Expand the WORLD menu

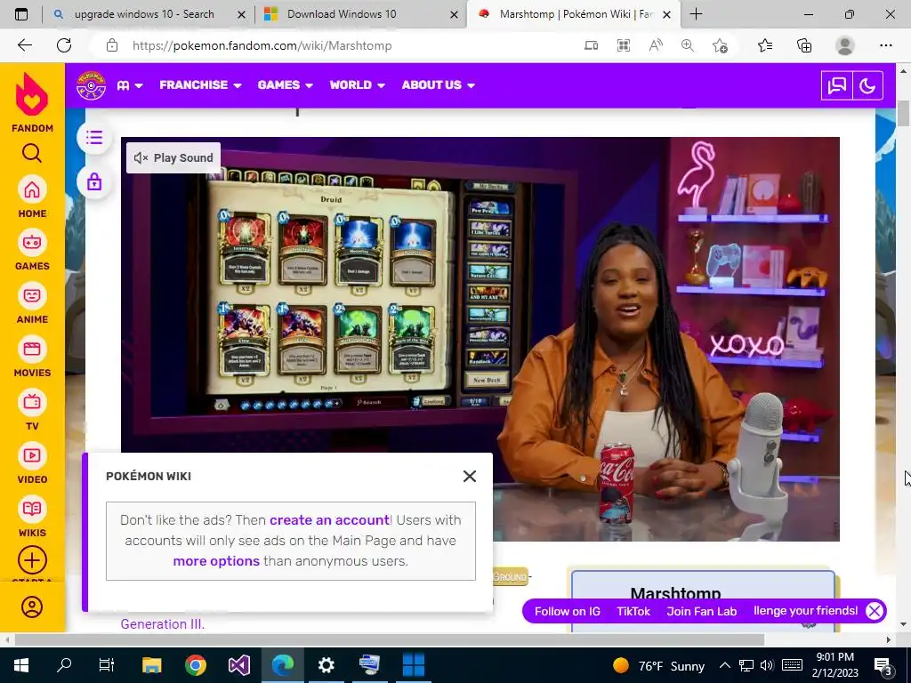tap(358, 85)
